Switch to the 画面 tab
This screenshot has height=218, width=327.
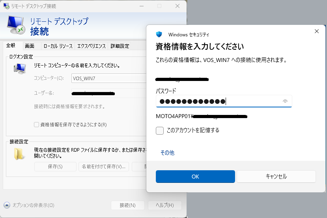[x=30, y=46]
